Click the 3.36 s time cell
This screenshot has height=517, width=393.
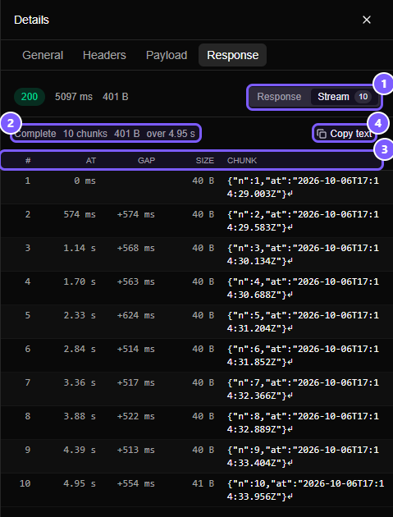[80, 382]
